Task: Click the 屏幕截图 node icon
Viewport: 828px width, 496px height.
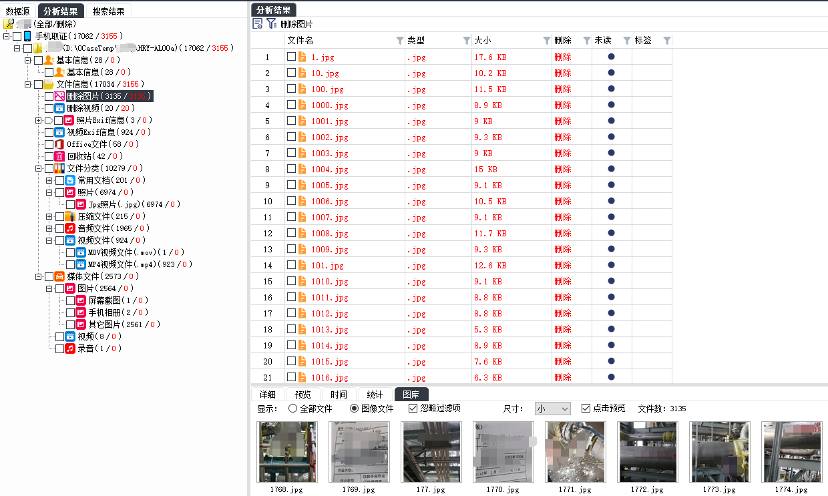Action: click(81, 300)
